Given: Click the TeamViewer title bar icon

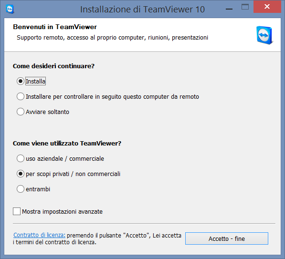Looking at the screenshot, I should pyautogui.click(x=10, y=9).
